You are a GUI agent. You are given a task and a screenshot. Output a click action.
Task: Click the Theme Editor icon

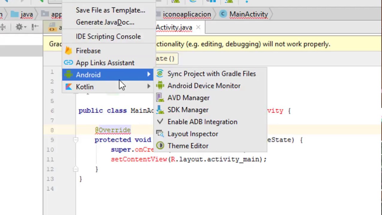pyautogui.click(x=160, y=146)
